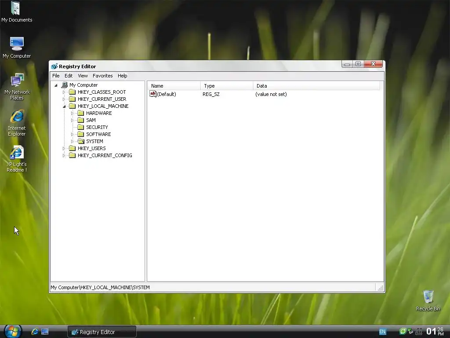Select the SYSTEM key label

(94, 141)
